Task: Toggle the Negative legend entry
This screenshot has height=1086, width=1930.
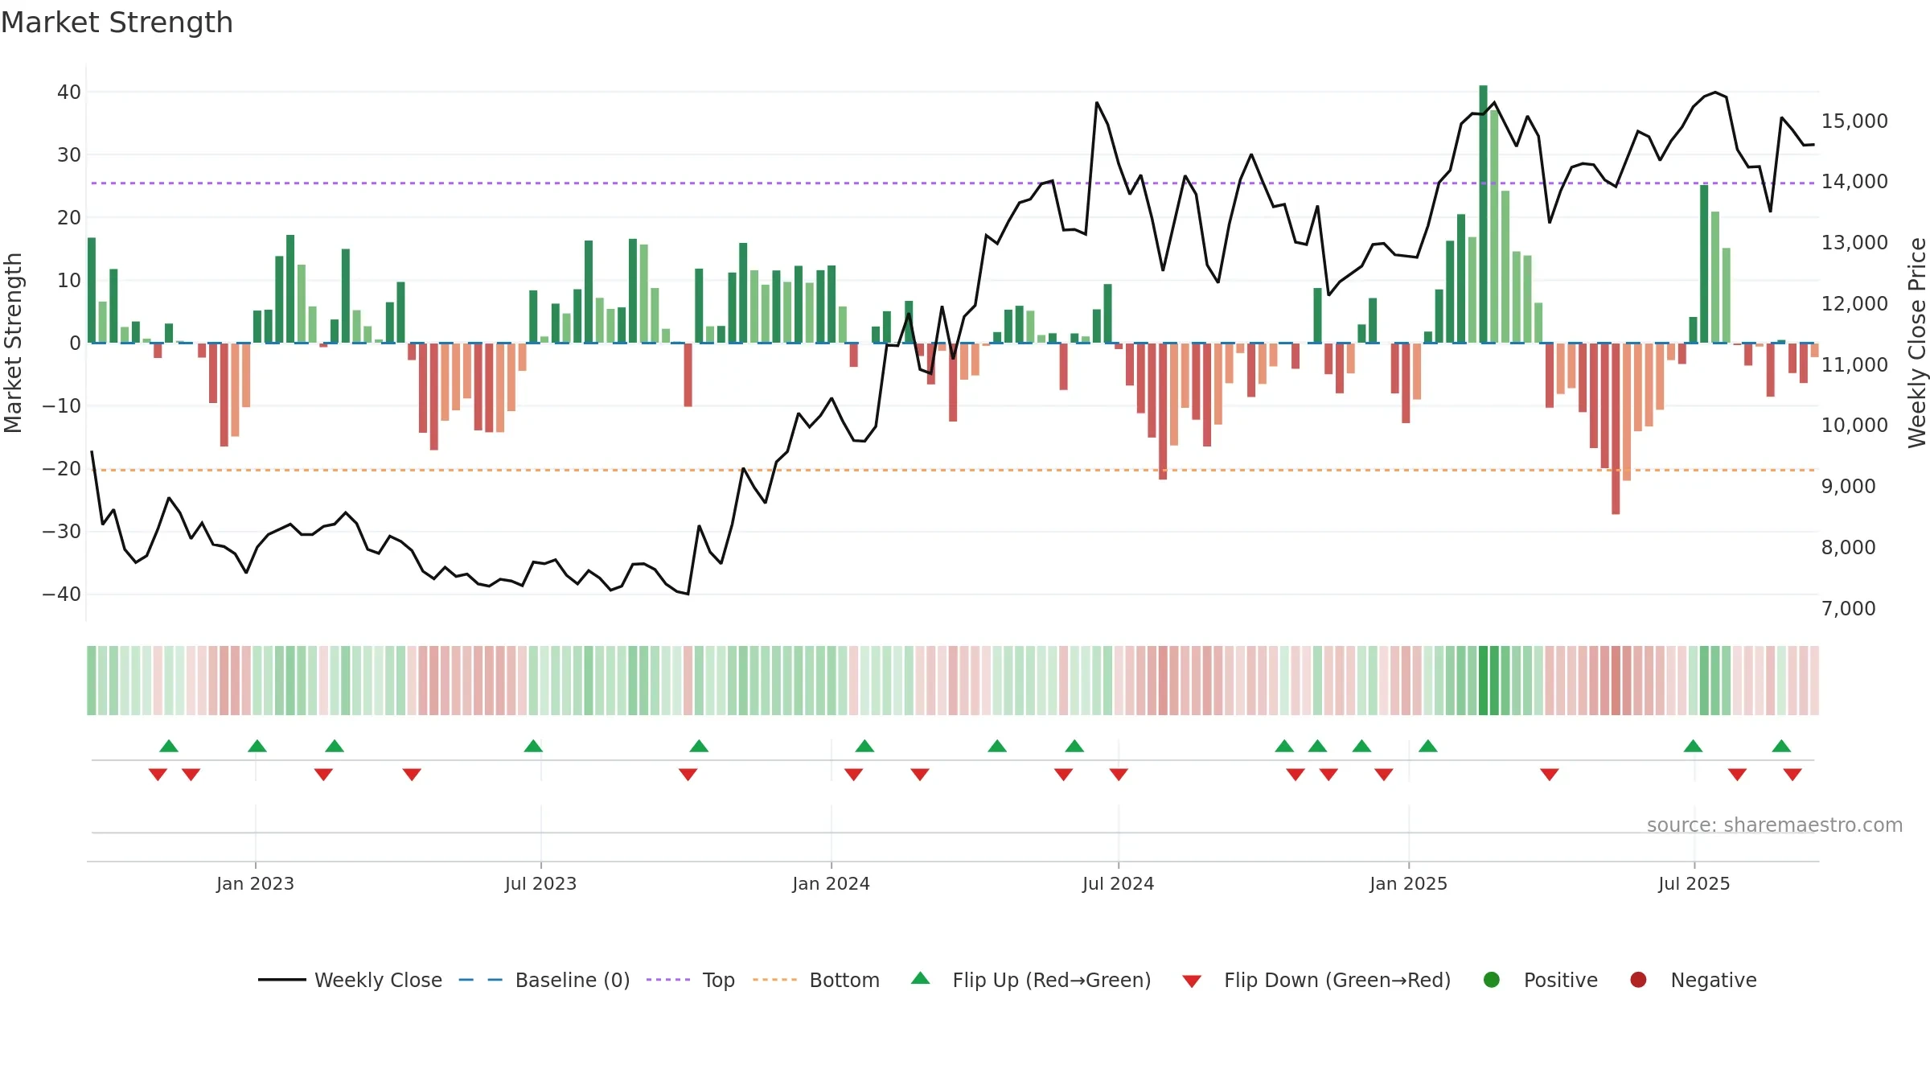Action: [1693, 980]
